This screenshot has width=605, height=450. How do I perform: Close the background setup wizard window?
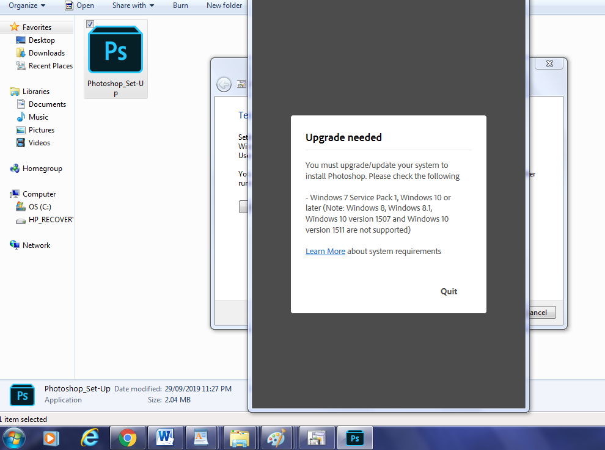549,64
